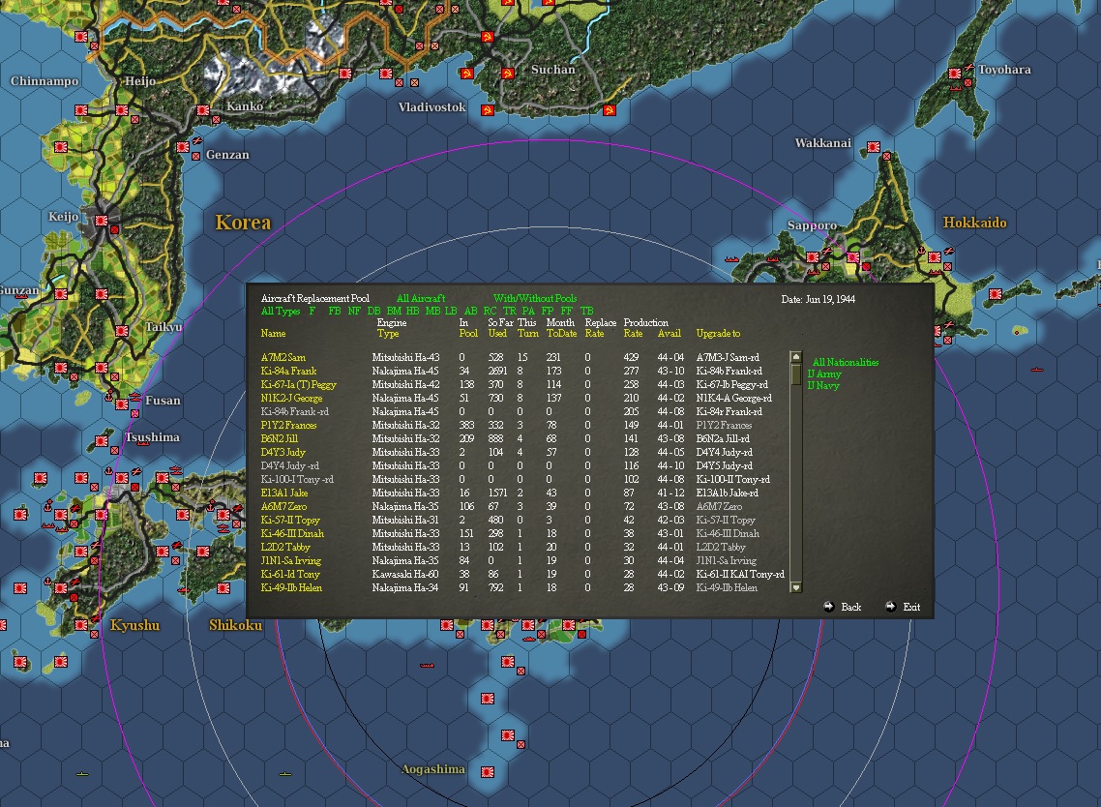The height and width of the screenshot is (807, 1101).
Task: Filter by F fighter type
Action: [312, 311]
